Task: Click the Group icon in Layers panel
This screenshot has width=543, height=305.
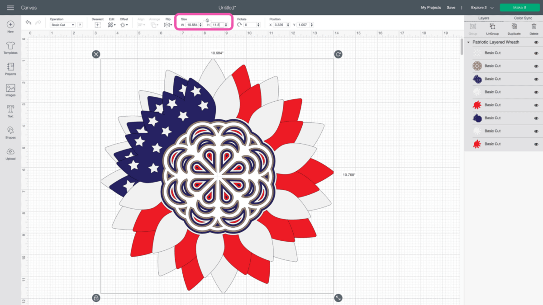Action: 473,27
